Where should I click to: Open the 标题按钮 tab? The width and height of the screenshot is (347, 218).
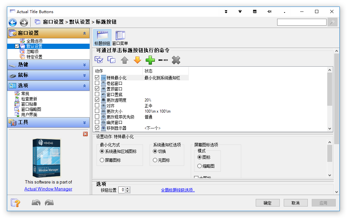[x=102, y=38]
